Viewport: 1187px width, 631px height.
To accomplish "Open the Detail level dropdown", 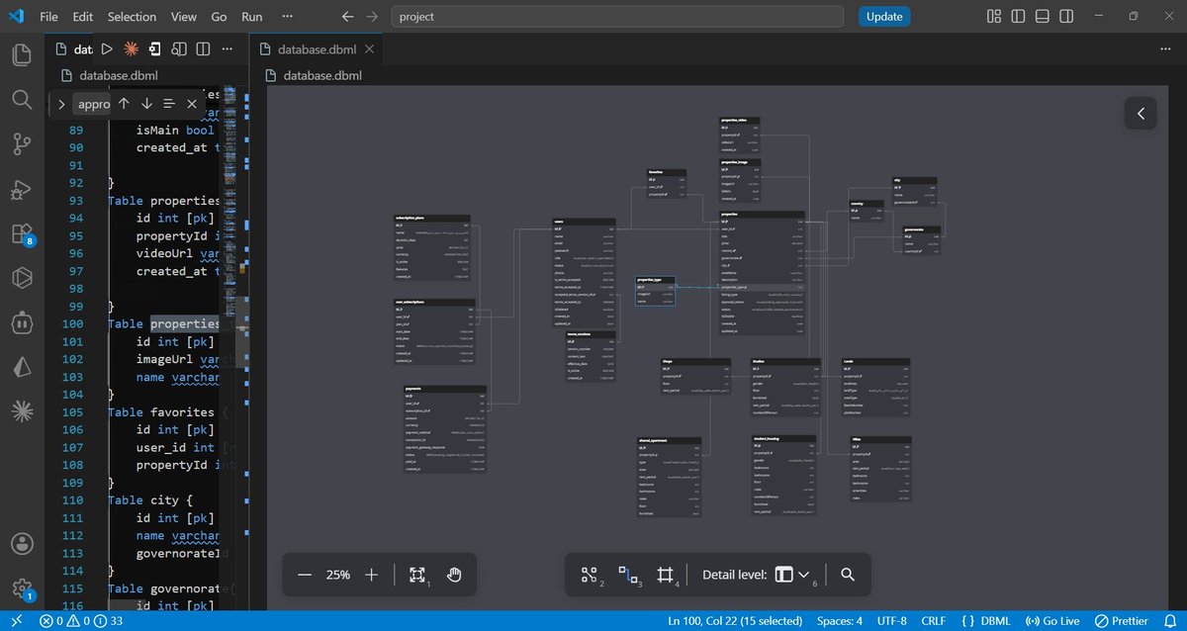I will pos(791,575).
